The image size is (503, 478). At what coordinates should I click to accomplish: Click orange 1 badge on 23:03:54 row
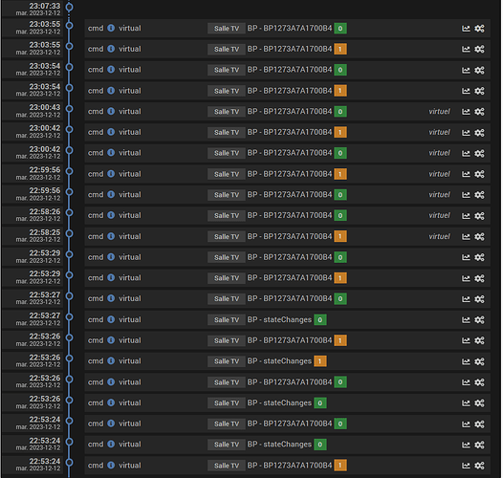point(340,91)
